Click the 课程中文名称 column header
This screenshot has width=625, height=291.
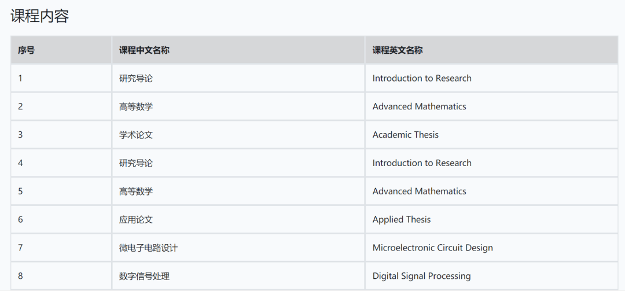[144, 50]
